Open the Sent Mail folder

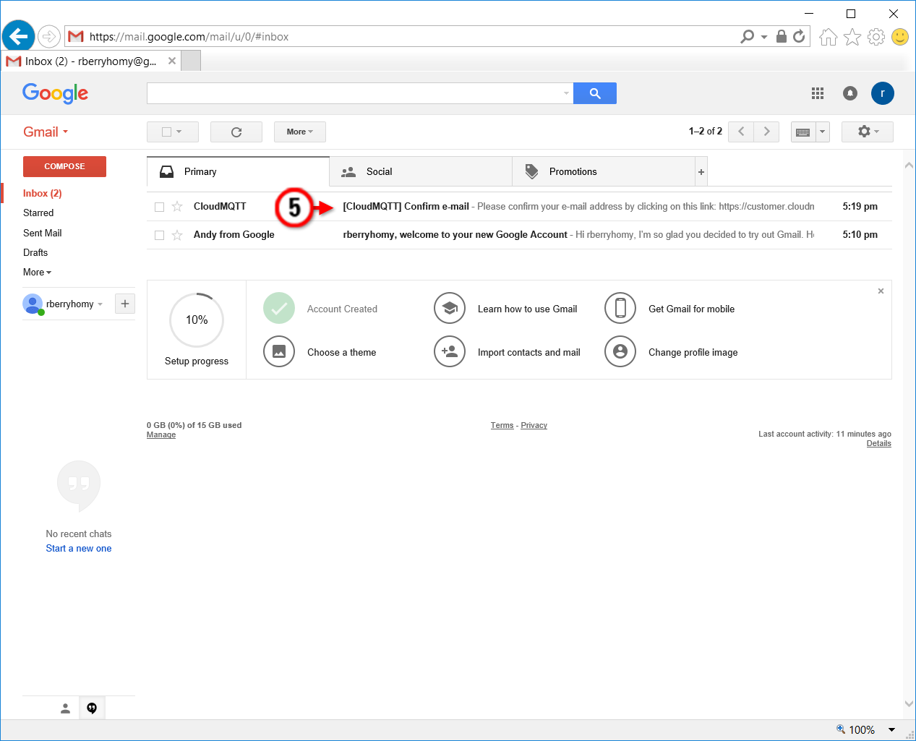pos(43,233)
